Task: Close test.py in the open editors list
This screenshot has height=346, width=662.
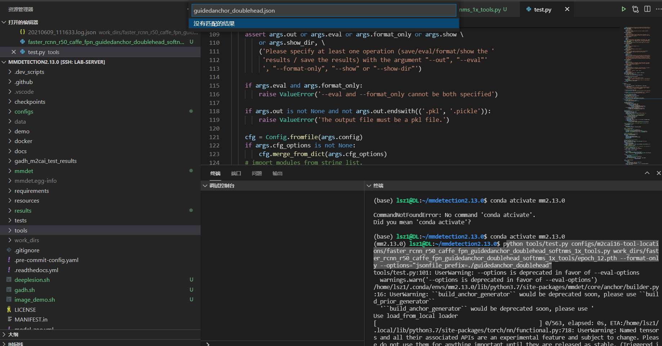Action: tap(14, 52)
